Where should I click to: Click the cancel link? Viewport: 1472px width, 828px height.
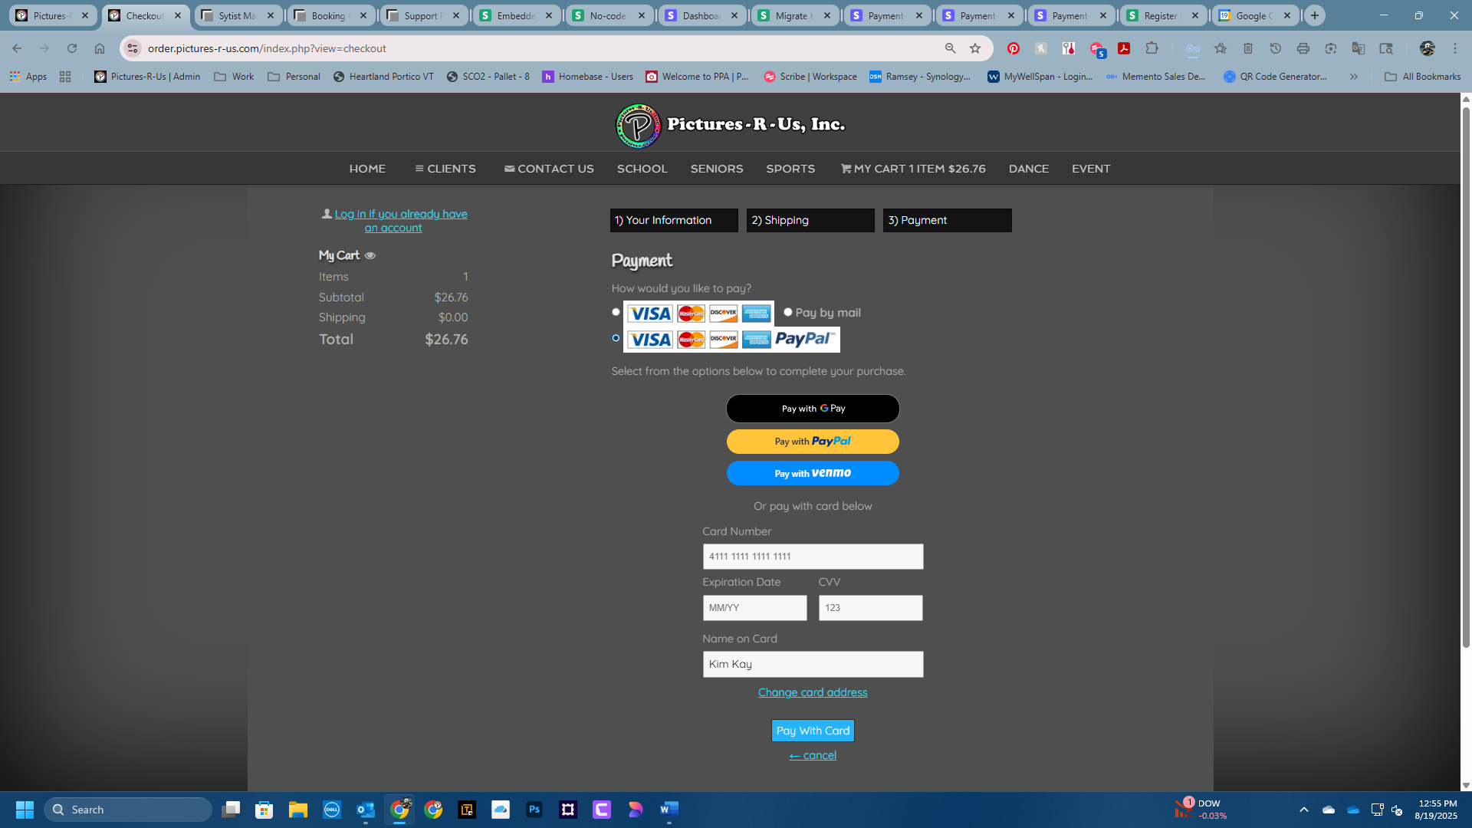point(813,755)
